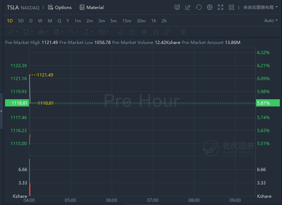
Task: Expand the line tool options arrow
Action: [x=17, y=32]
